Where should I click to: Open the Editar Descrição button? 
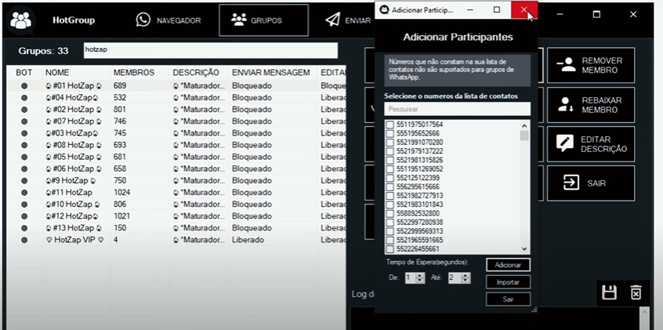tap(591, 144)
